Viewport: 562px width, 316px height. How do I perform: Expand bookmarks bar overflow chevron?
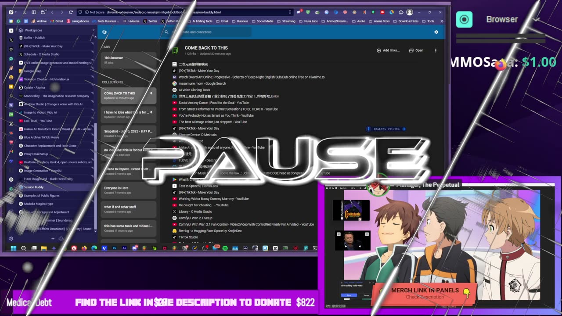[442, 21]
